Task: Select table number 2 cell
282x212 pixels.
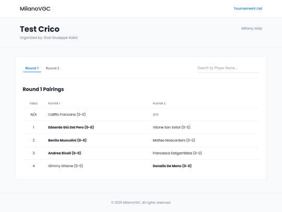Action: coord(33,140)
